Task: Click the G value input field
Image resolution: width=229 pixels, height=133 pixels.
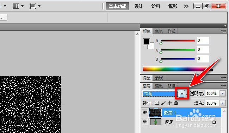Action: pyautogui.click(x=203, y=50)
